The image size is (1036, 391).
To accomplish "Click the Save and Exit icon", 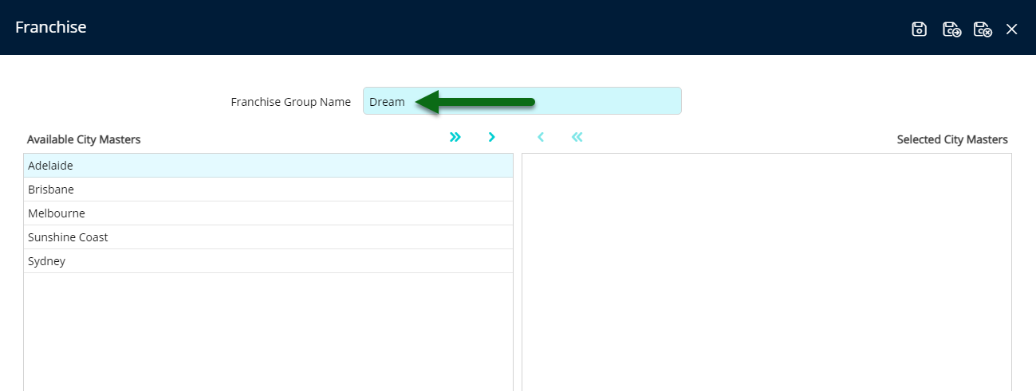I will pyautogui.click(x=983, y=29).
